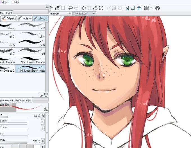This screenshot has height=148, width=191.
Task: Open the CLIP STUDIO tablet icon
Action: click(x=147, y=8)
